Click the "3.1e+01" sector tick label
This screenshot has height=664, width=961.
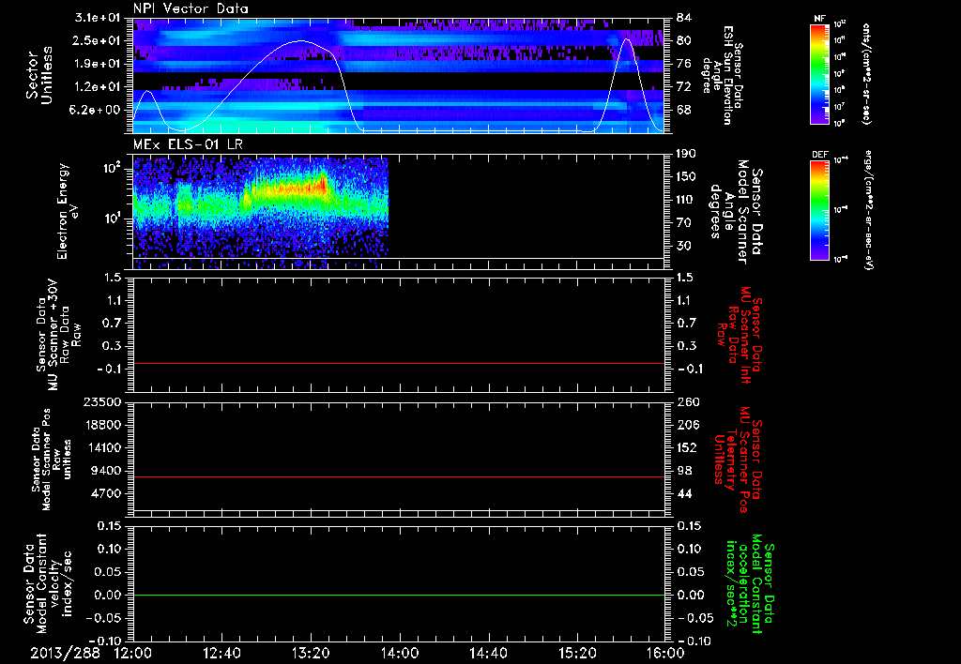98,18
